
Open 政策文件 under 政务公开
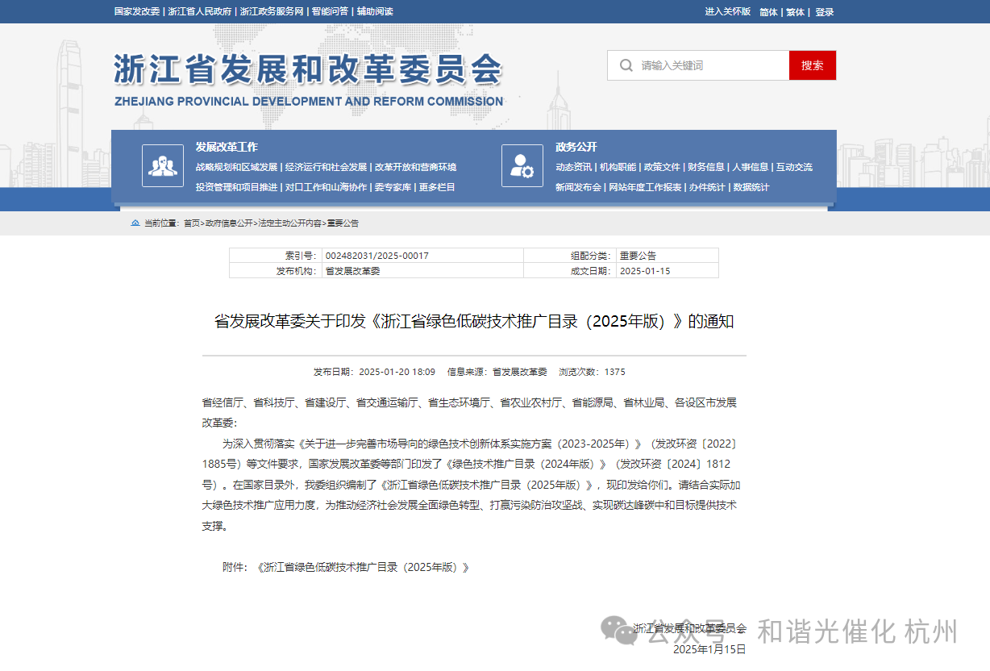[662, 167]
